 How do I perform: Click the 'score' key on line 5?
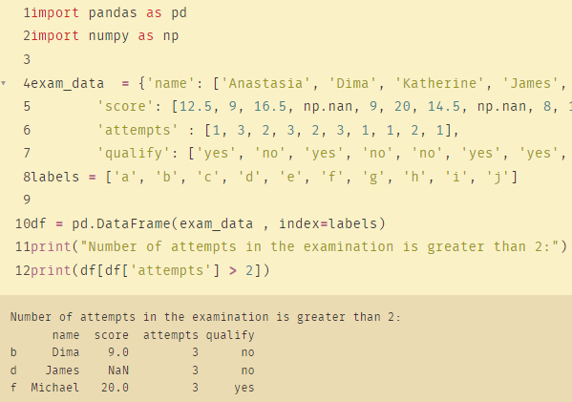click(125, 107)
